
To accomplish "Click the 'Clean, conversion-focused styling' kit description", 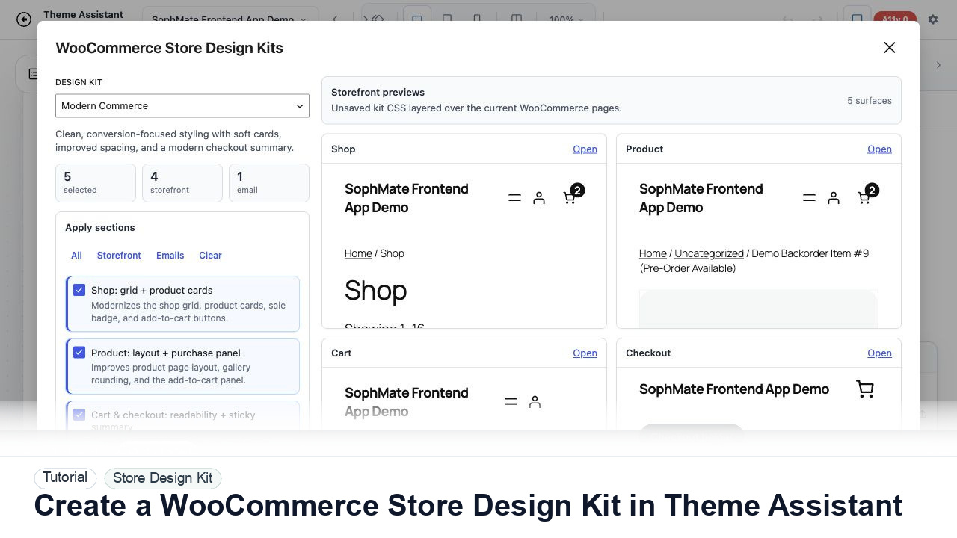I will (x=174, y=141).
